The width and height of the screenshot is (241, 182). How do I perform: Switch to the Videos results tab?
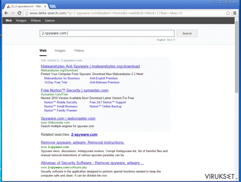(x=79, y=51)
